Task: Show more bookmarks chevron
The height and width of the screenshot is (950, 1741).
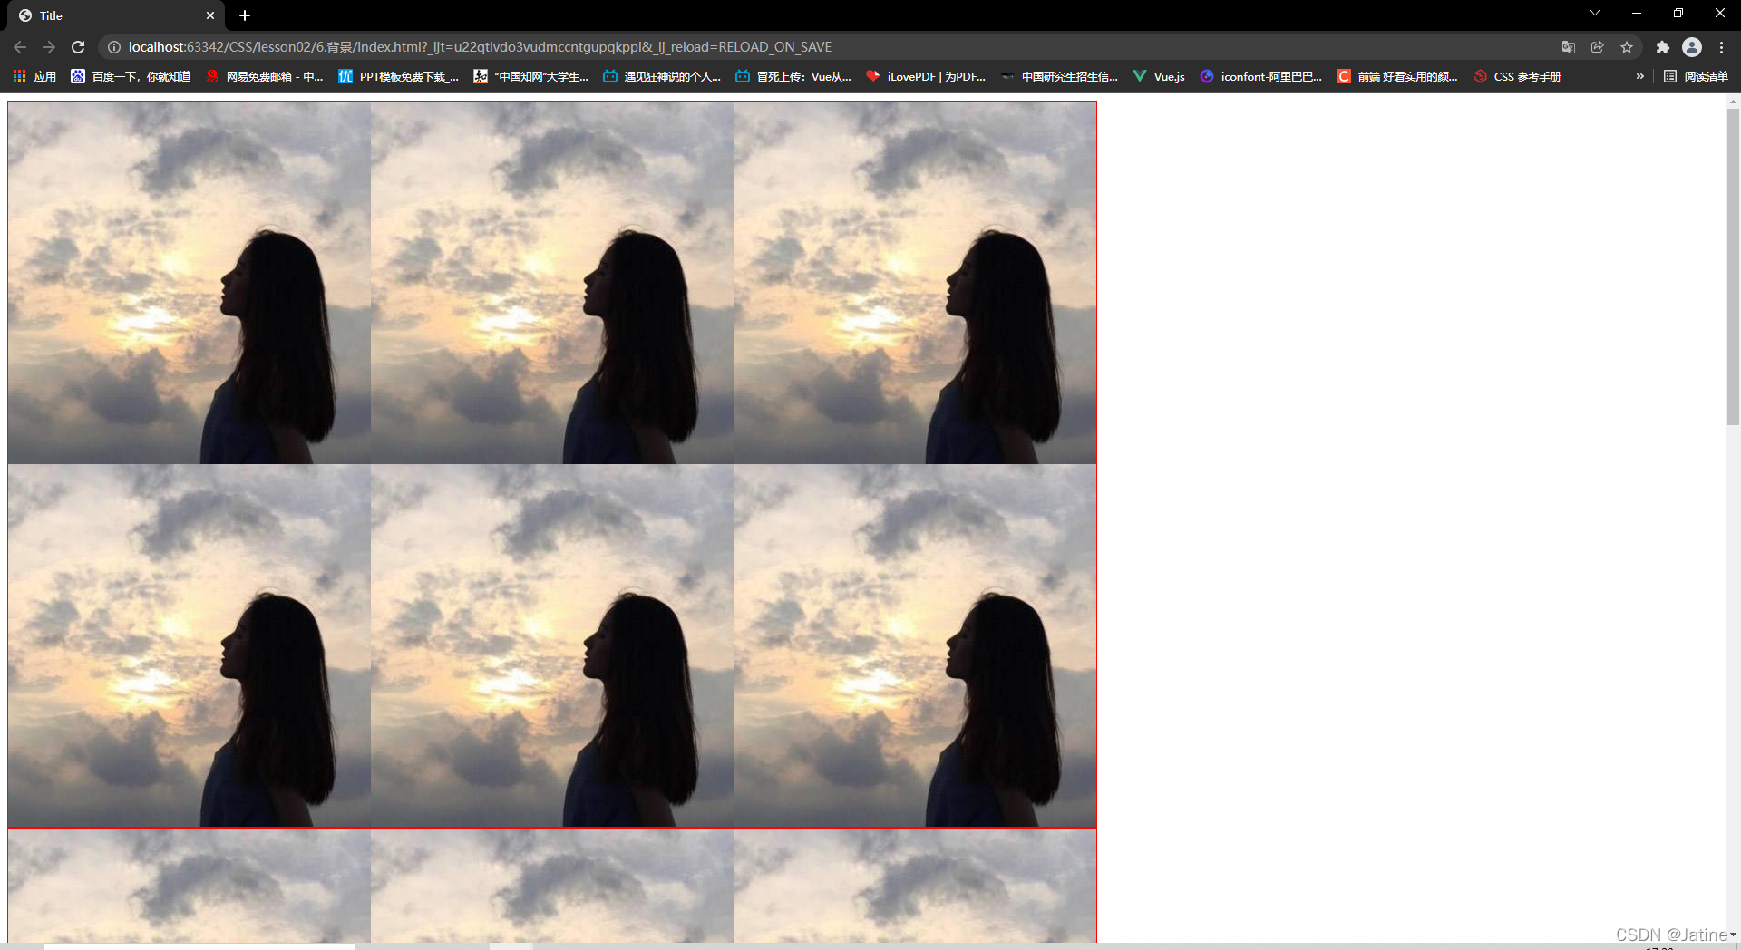Action: pyautogui.click(x=1639, y=77)
